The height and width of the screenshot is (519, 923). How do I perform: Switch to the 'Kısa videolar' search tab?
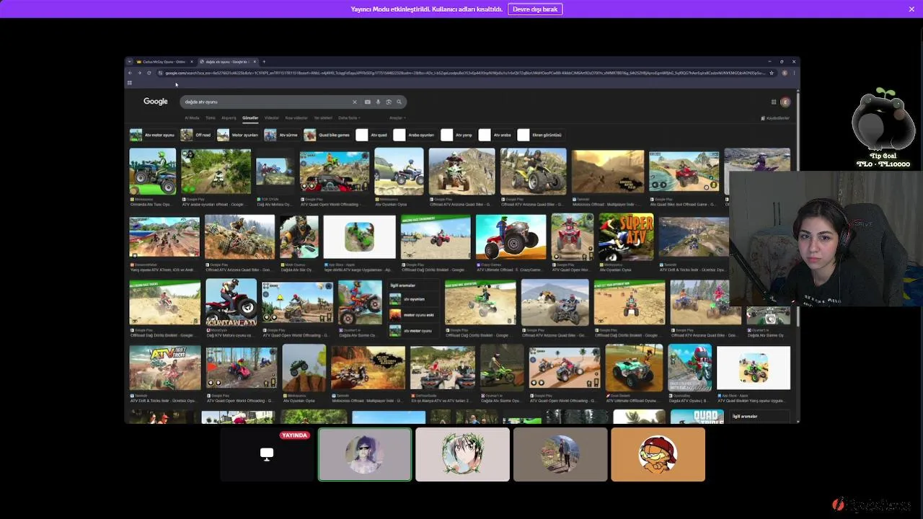tap(296, 117)
